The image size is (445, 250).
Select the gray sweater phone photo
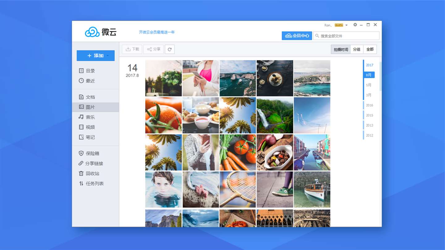point(201,152)
